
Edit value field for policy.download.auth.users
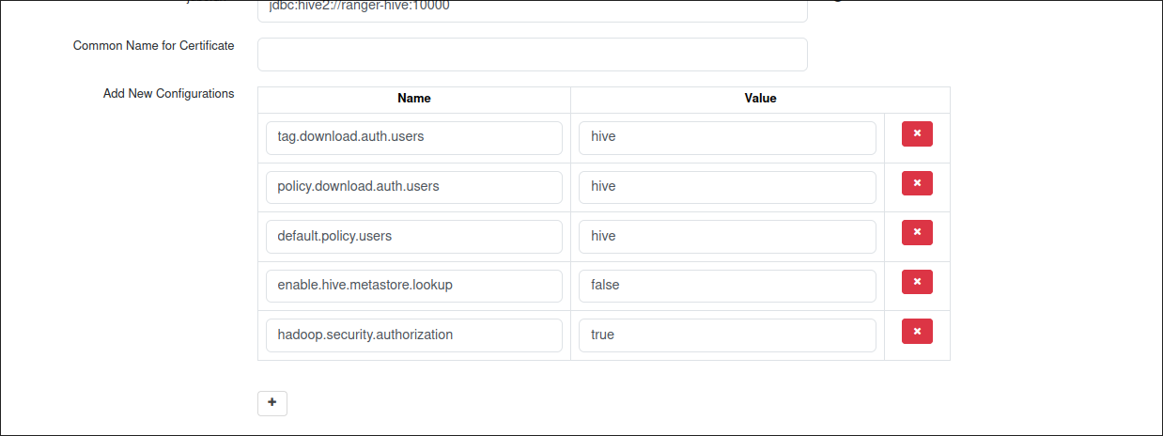[727, 187]
